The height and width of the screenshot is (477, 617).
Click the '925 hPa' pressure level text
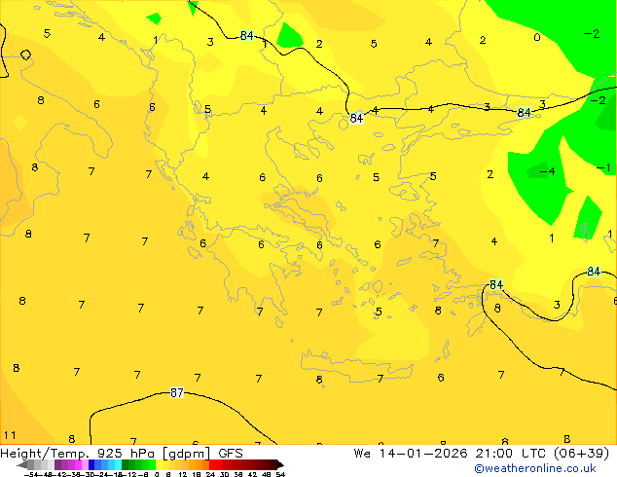[x=127, y=453]
